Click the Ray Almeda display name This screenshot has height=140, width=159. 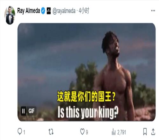29,11
